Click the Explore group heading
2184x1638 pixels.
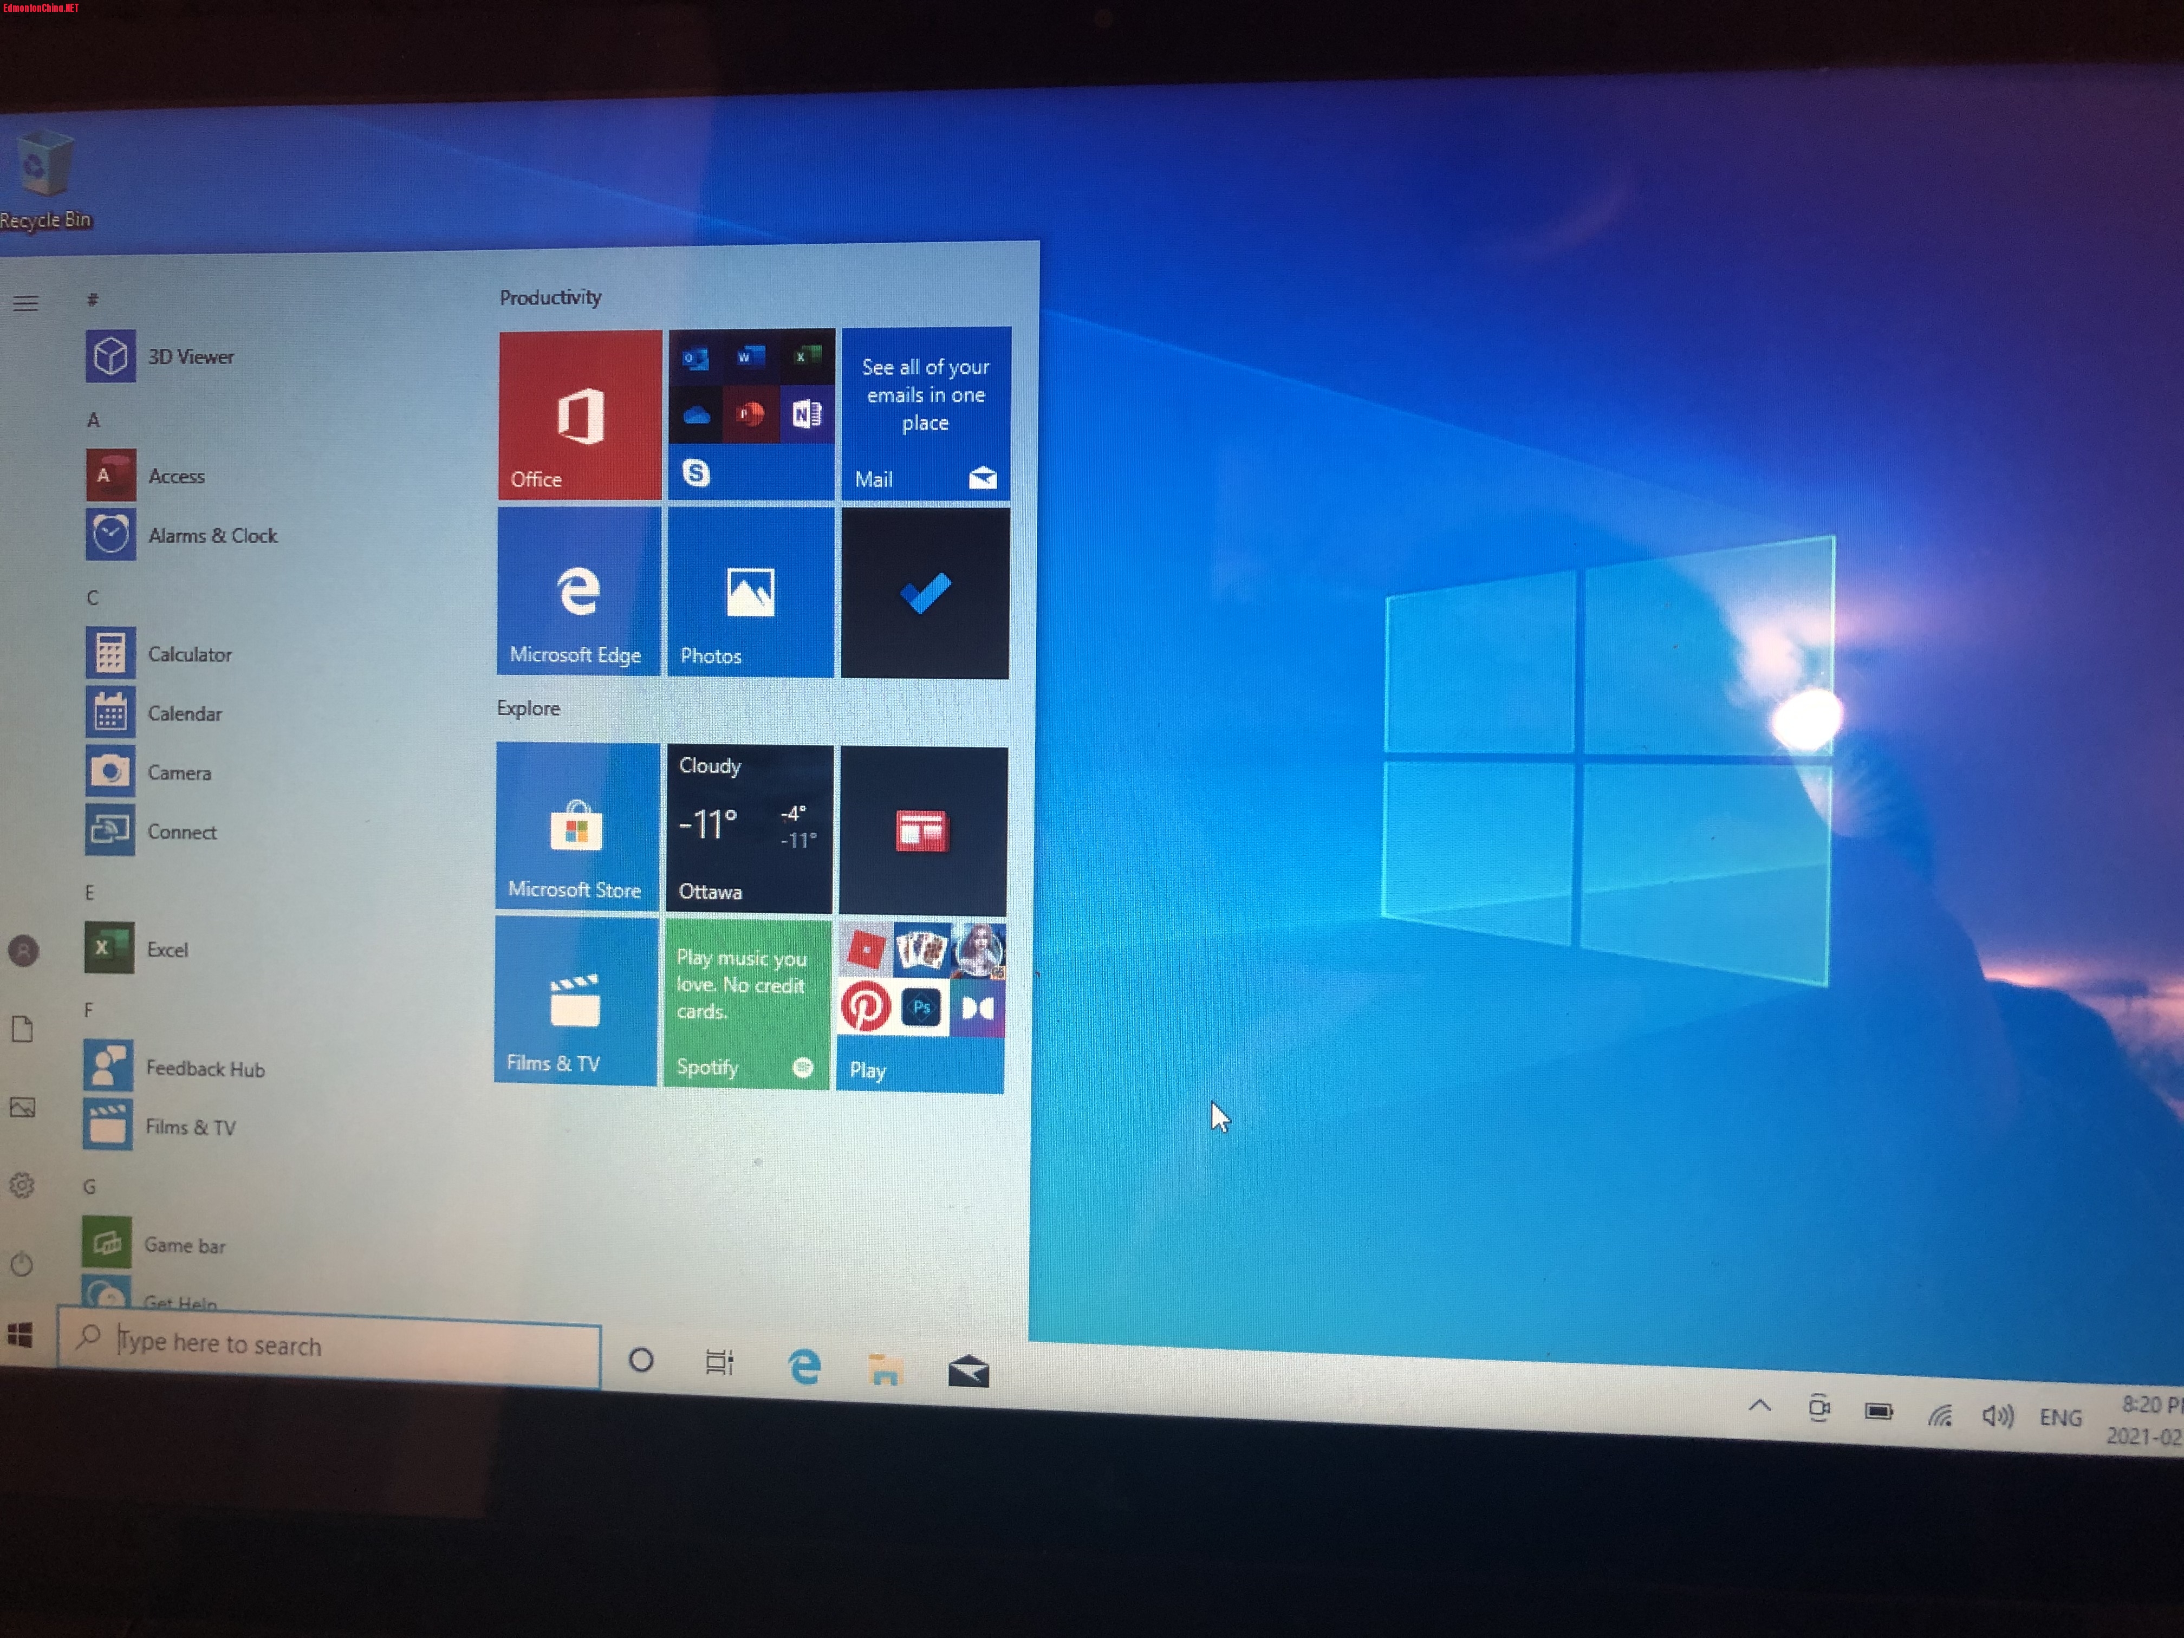tap(528, 708)
